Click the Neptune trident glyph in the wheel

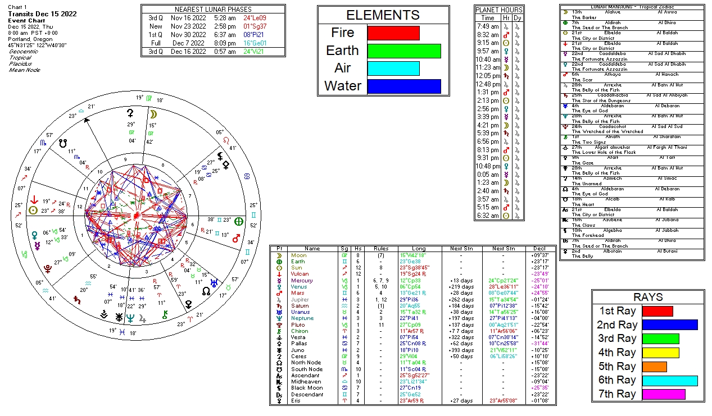click(130, 318)
